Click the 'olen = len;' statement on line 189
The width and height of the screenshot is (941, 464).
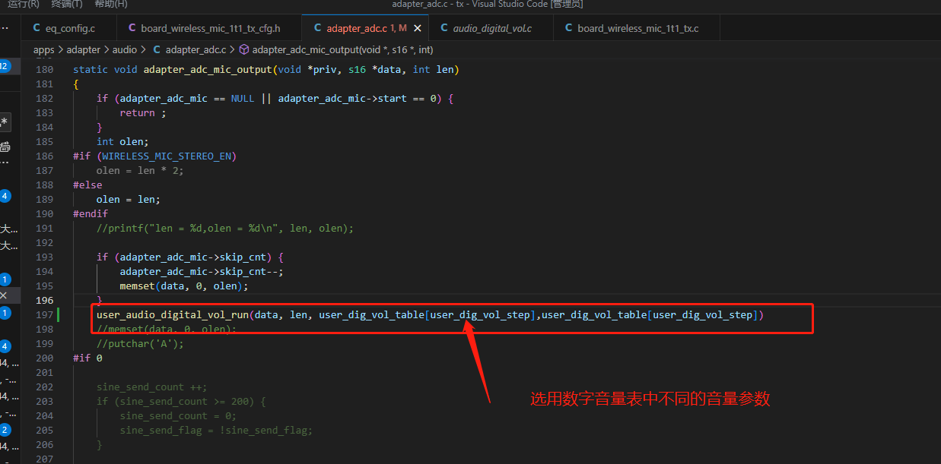[x=129, y=199]
